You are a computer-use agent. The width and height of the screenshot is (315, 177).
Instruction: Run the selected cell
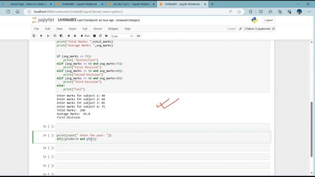(85, 36)
